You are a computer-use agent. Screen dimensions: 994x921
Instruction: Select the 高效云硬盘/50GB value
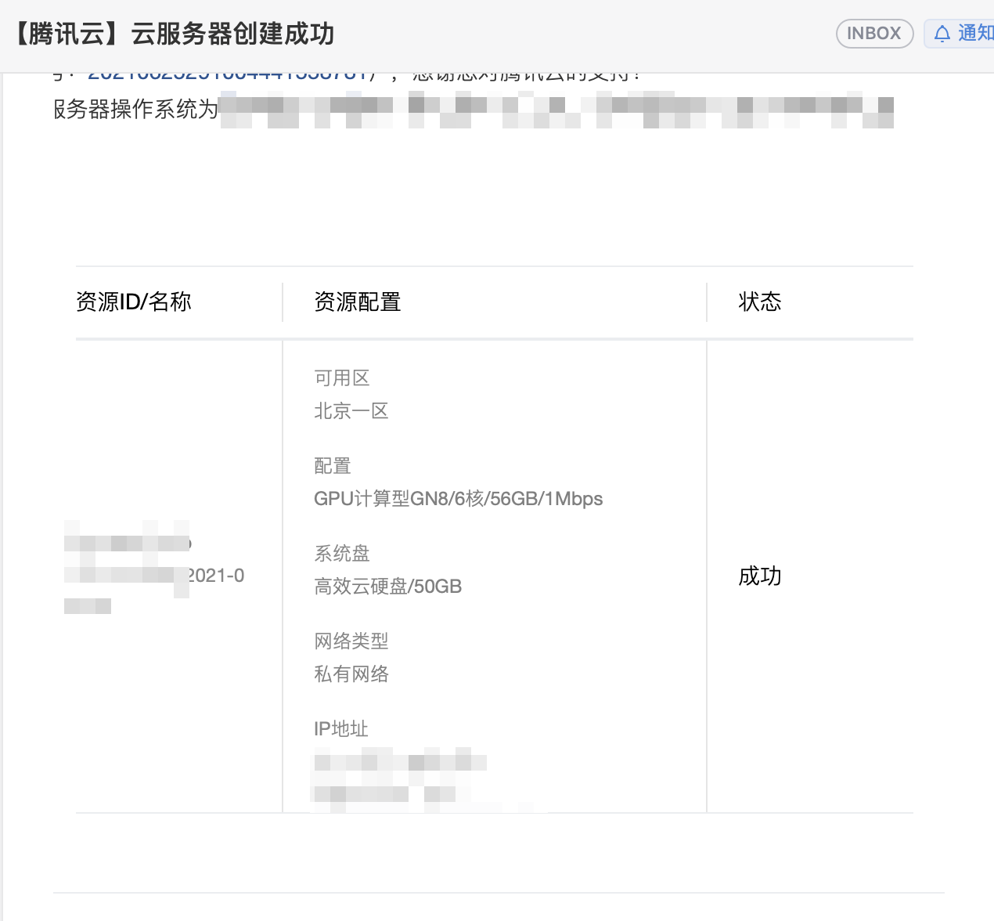click(388, 587)
